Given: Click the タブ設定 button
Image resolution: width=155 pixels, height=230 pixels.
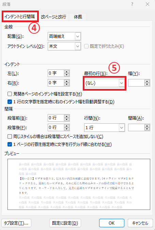Looking at the screenshot, I should 16,223.
